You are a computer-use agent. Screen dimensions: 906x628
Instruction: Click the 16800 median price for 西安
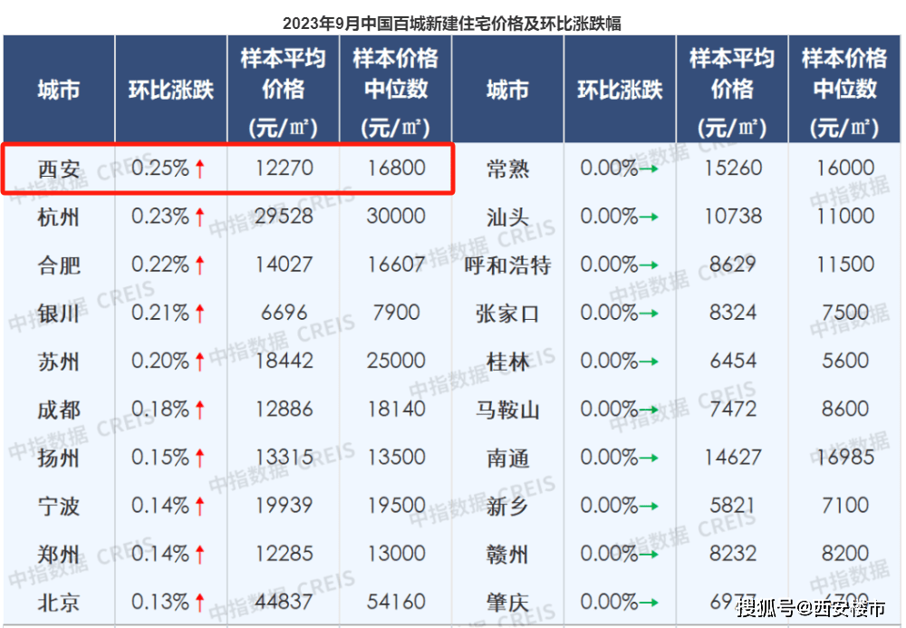click(396, 169)
